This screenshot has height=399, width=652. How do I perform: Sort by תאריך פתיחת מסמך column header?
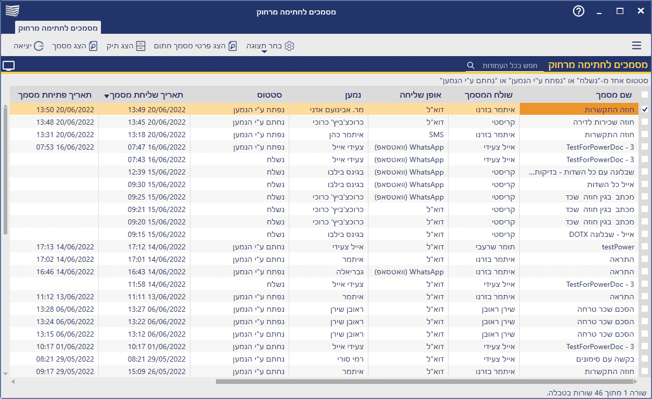pos(55,95)
